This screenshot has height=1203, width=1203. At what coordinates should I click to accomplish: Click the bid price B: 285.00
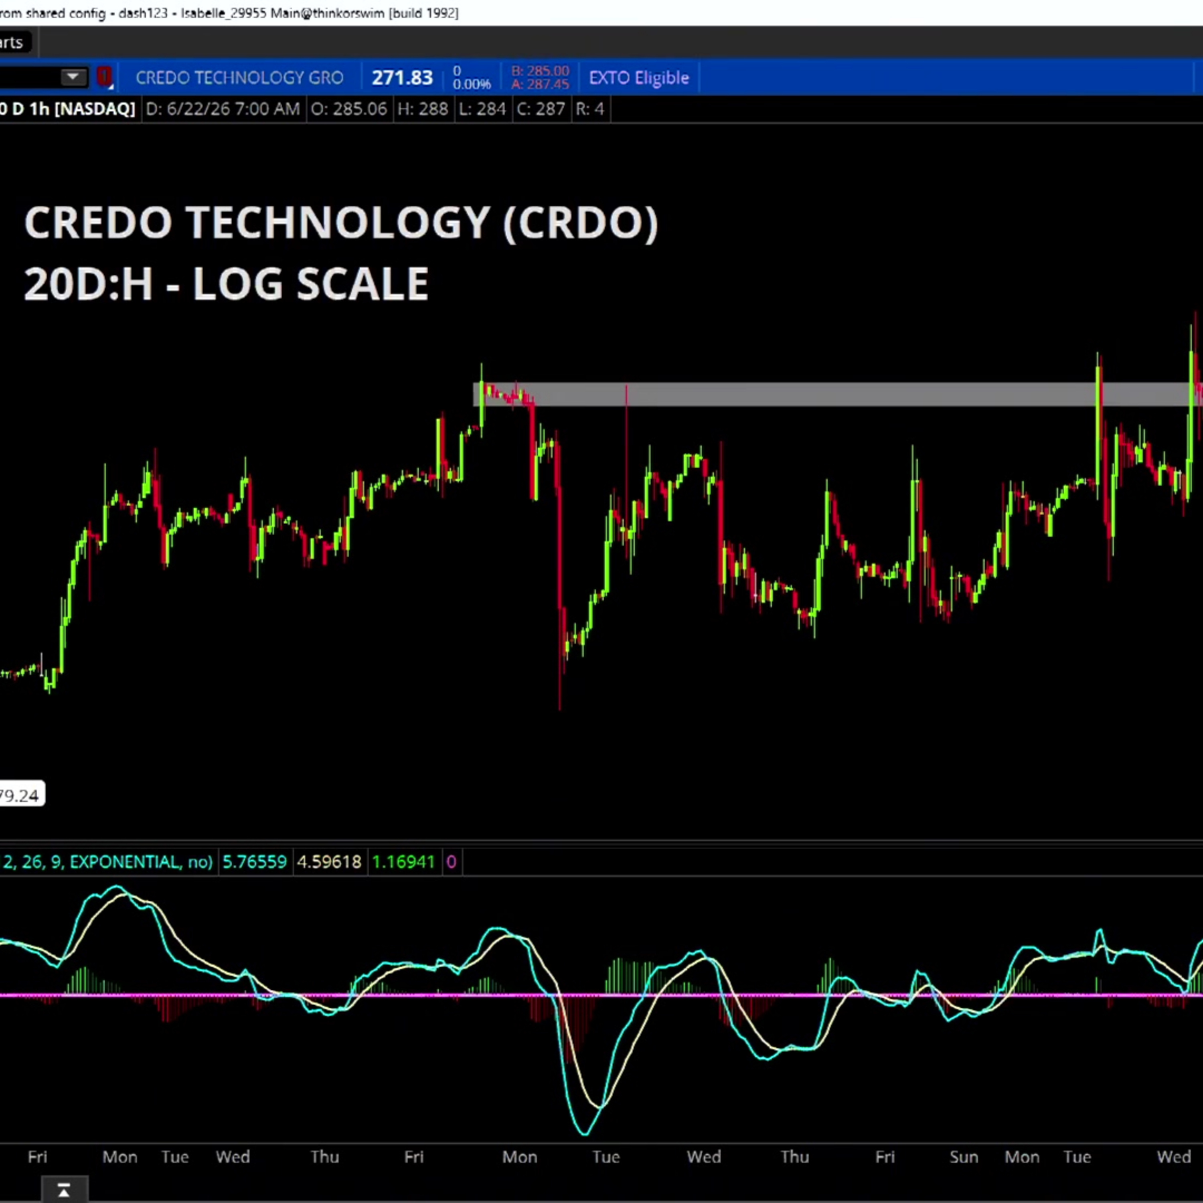click(540, 71)
